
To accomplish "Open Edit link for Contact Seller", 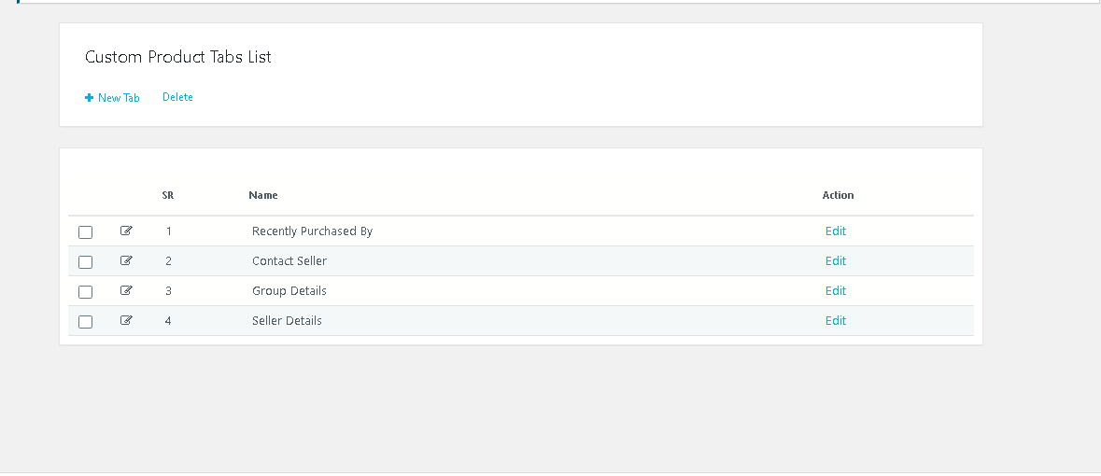I will coord(836,261).
